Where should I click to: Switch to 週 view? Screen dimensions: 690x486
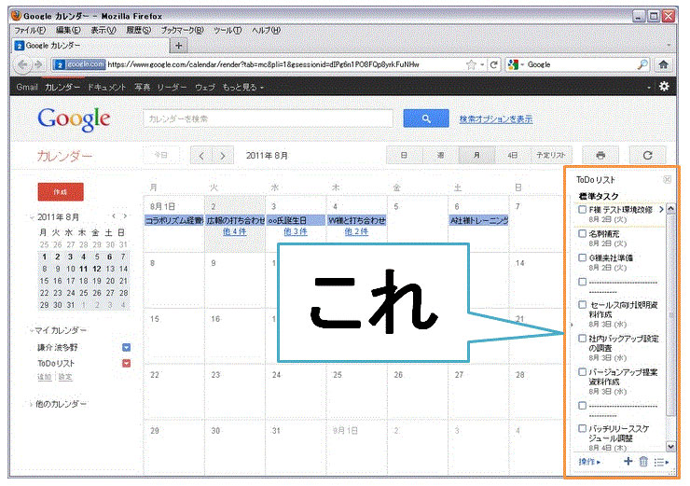tap(440, 156)
